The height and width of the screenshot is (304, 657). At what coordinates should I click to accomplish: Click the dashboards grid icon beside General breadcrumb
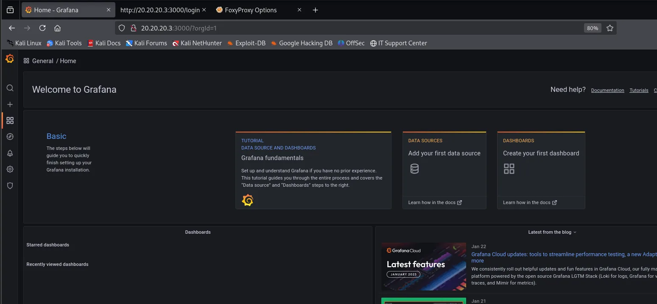(x=26, y=61)
